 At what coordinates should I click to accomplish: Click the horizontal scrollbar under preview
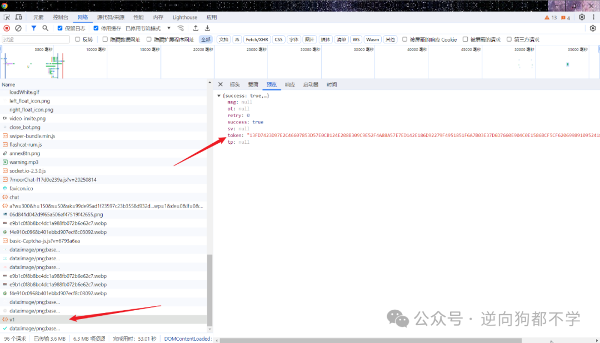pyautogui.click(x=371, y=340)
